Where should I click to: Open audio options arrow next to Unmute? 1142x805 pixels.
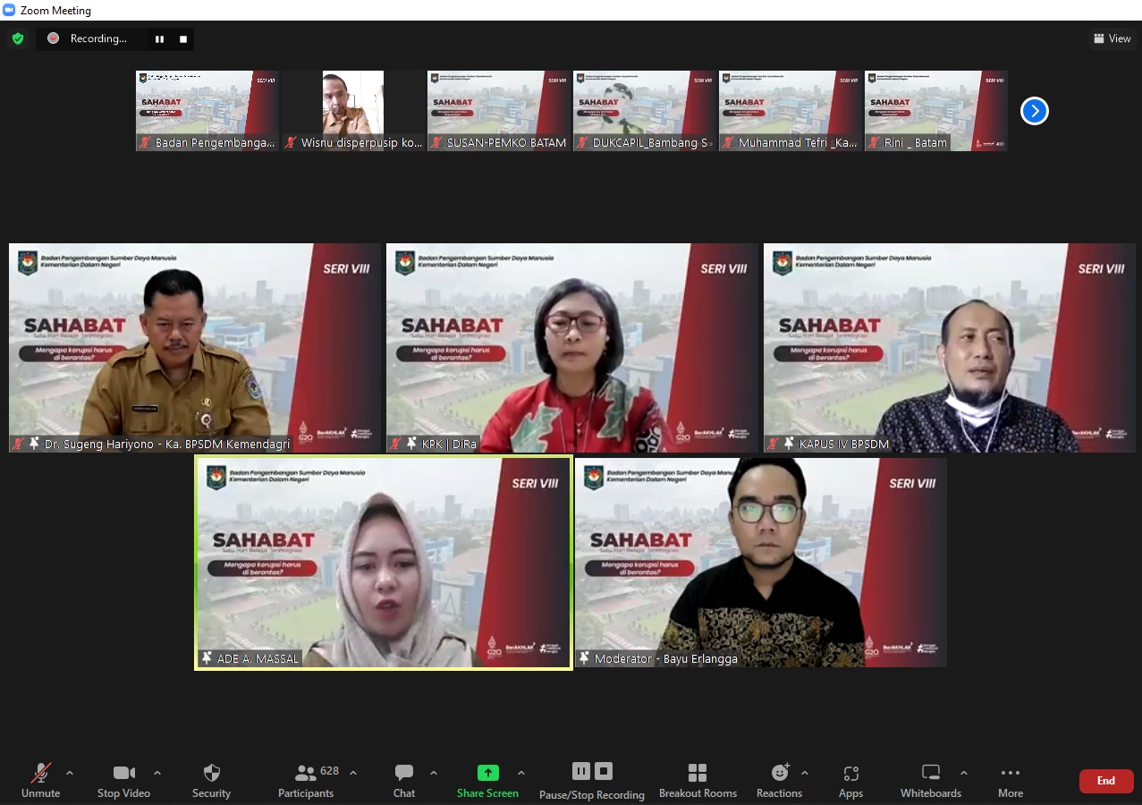pyautogui.click(x=70, y=773)
